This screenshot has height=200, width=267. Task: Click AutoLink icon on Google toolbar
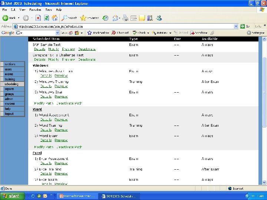coord(154,33)
